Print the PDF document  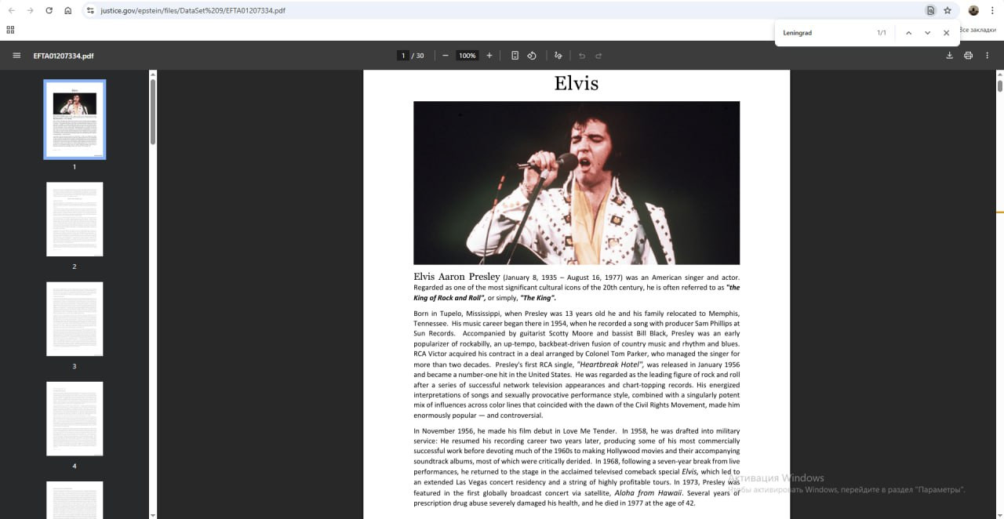[x=968, y=56]
